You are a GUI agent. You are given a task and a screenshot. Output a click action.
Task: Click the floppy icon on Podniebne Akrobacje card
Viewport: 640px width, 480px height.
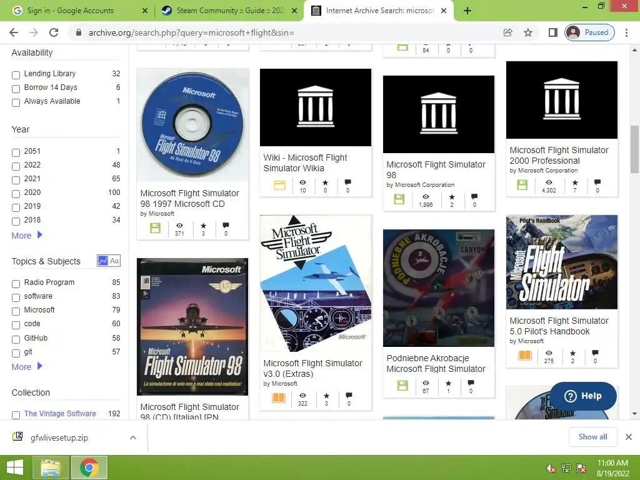402,385
